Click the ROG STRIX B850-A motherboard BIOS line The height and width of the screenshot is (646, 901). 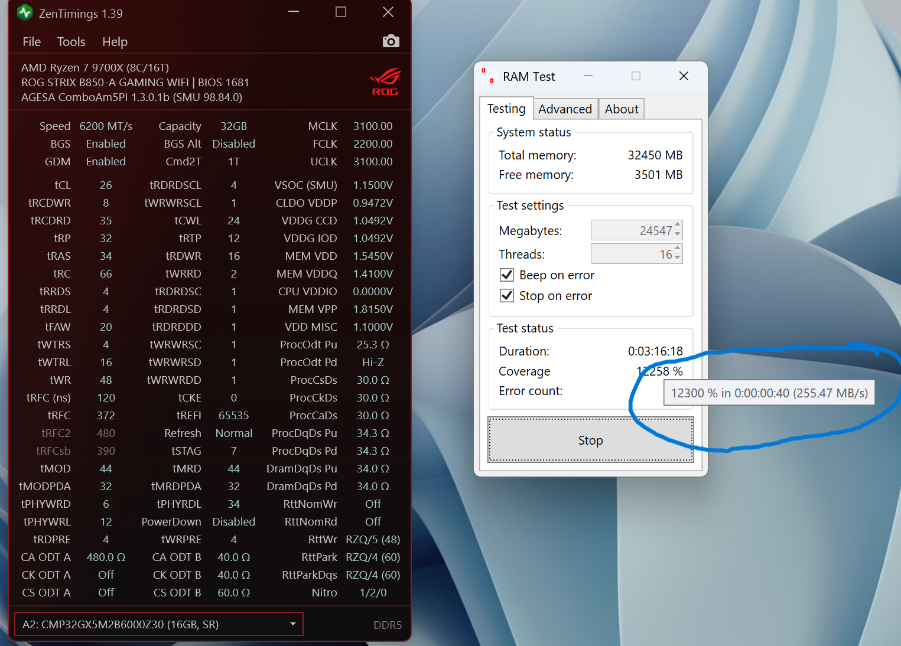pos(135,83)
